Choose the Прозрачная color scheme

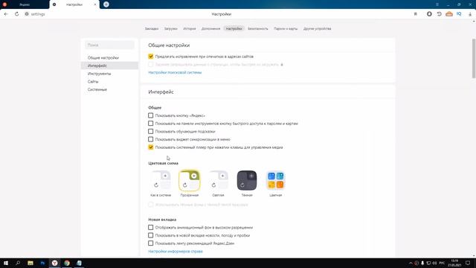pos(190,180)
